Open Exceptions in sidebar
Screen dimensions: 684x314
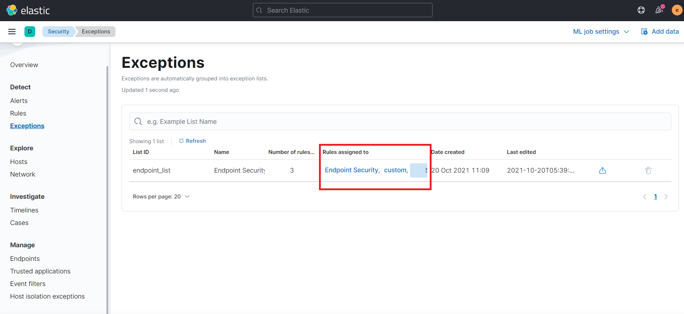coord(27,126)
